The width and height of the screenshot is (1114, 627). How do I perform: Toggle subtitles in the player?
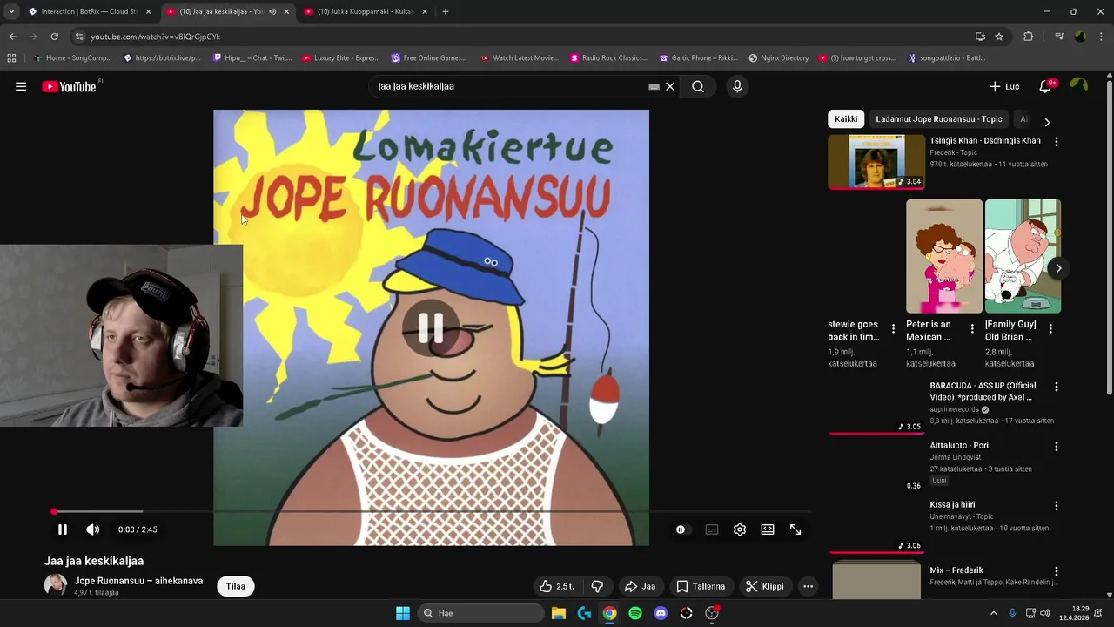(x=712, y=529)
